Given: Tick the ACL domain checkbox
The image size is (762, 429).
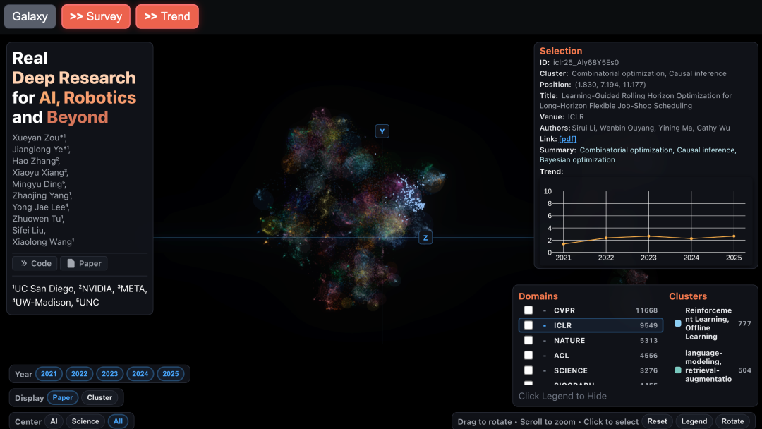Looking at the screenshot, I should point(528,356).
